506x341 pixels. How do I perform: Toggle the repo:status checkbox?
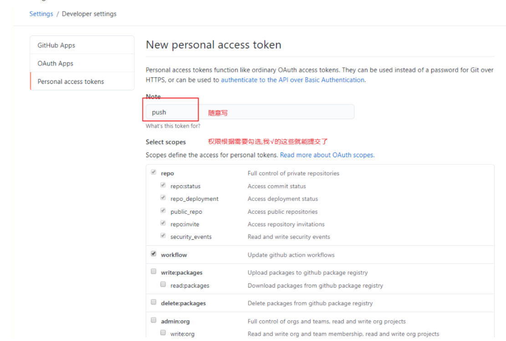pyautogui.click(x=163, y=186)
